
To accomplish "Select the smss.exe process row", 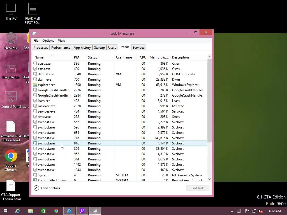I will point(119,117).
